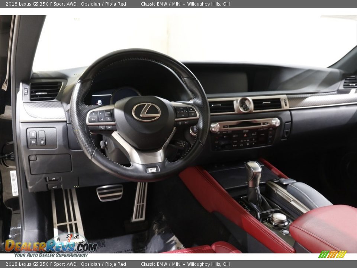357x268 pixels.
Task: Click header text 'Classic BMW / MINI – Willoughby Hills, OH'
Action: click(x=185, y=4)
